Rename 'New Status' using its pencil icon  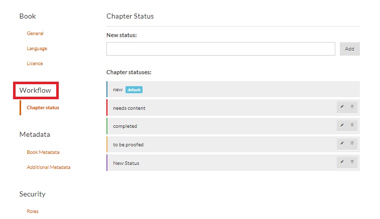pyautogui.click(x=342, y=162)
